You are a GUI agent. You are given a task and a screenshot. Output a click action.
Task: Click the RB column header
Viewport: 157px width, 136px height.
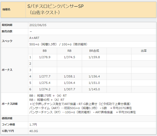coord(69,51)
